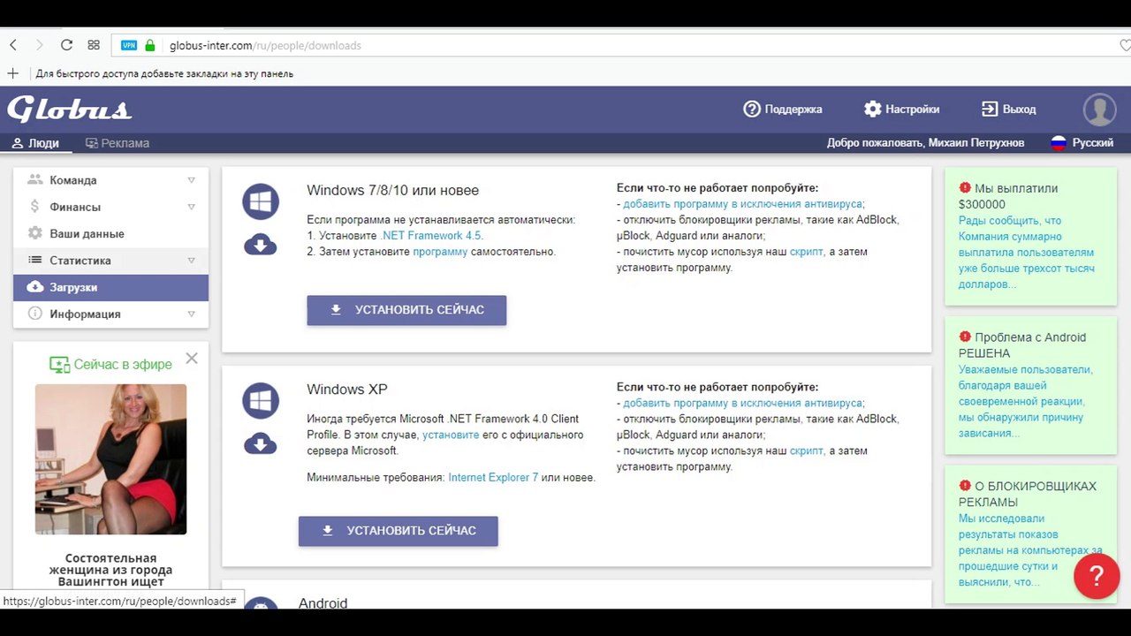Open the Internet Explorer 7 link
The image size is (1131, 636).
click(x=493, y=477)
